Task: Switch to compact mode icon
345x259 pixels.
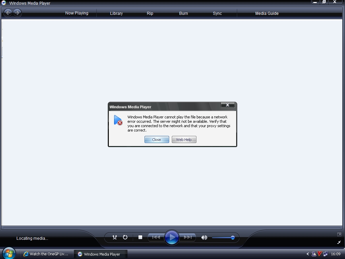Action: pos(339,242)
